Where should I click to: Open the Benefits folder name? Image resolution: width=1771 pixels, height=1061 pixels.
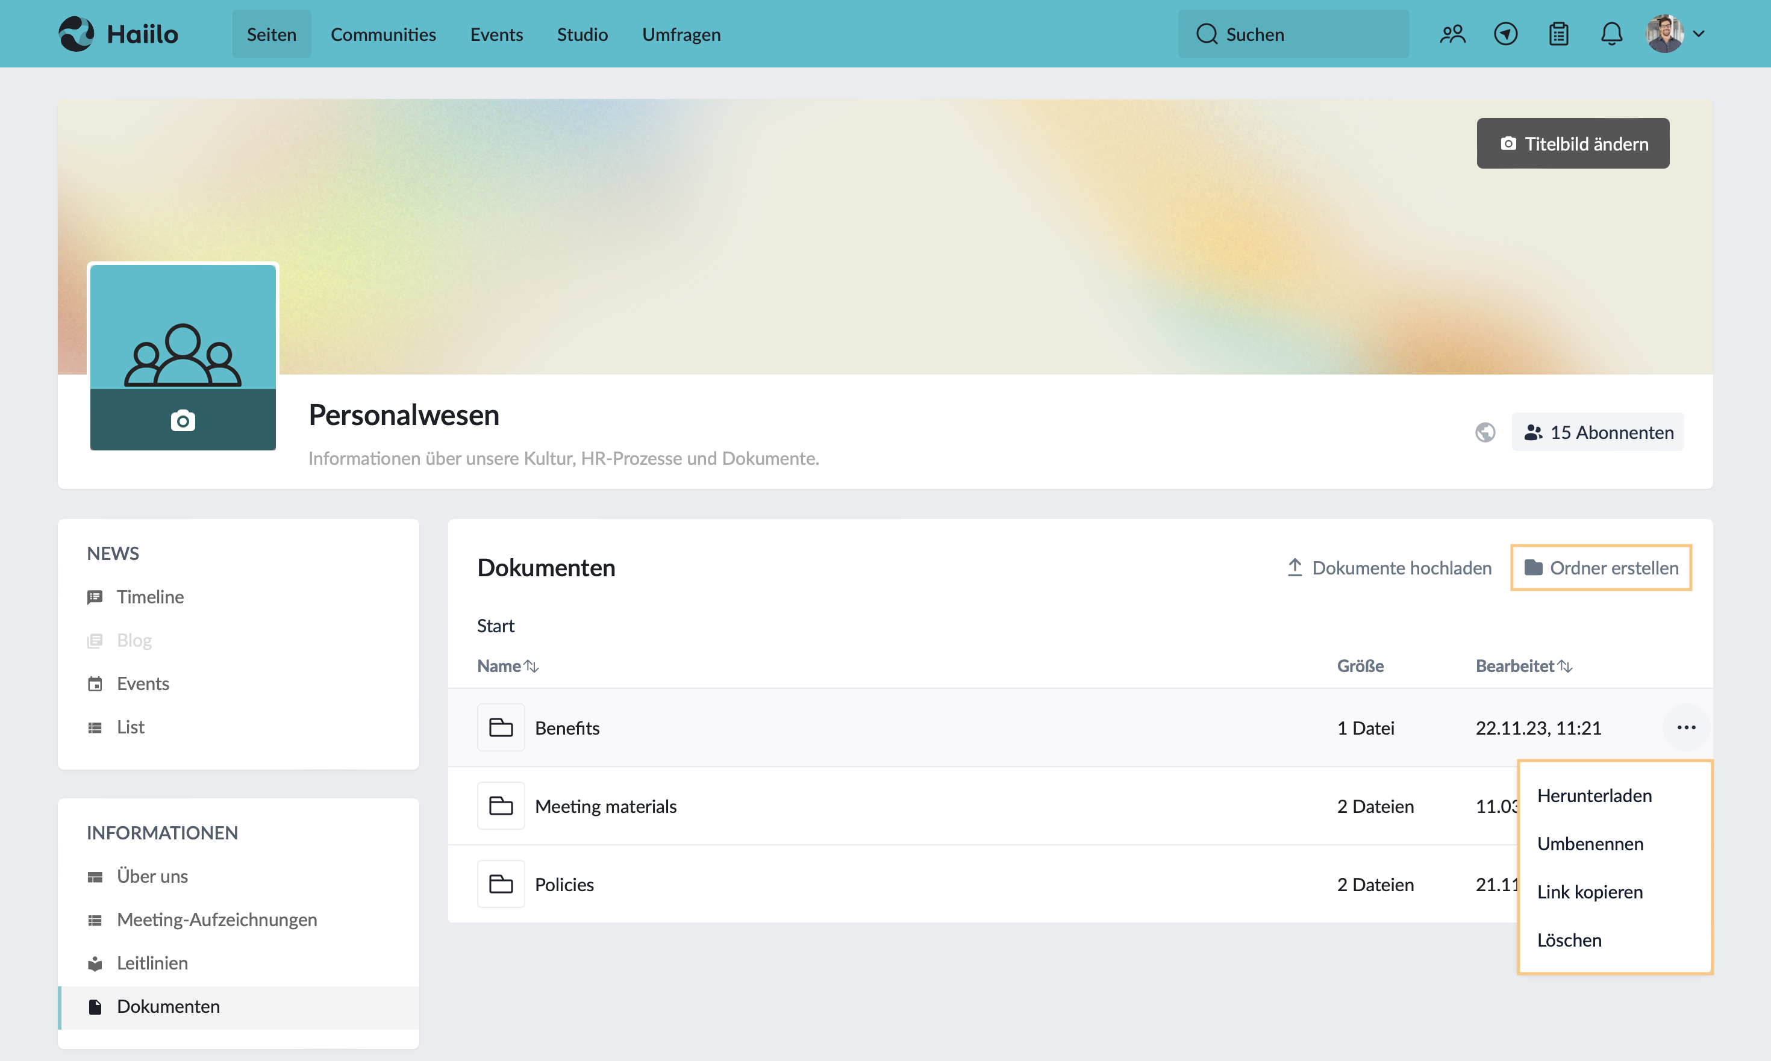pyautogui.click(x=567, y=728)
